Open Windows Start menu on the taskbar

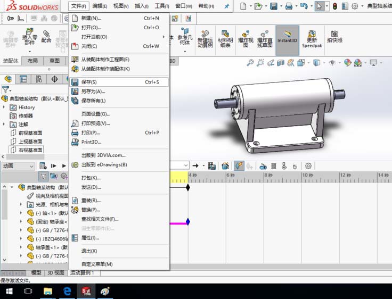(x=9, y=291)
